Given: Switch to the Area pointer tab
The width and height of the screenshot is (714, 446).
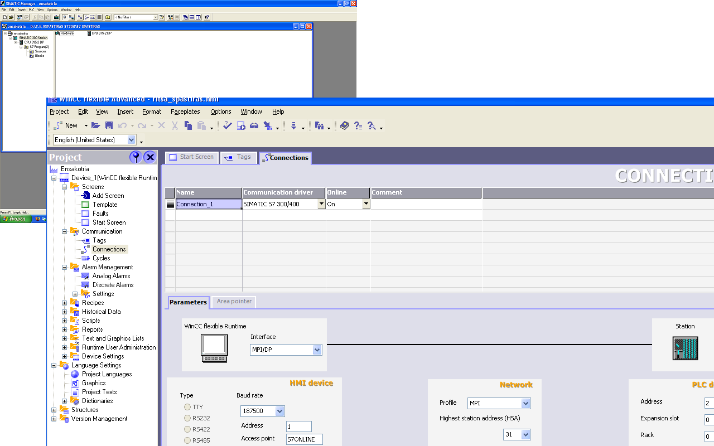Looking at the screenshot, I should tap(234, 302).
